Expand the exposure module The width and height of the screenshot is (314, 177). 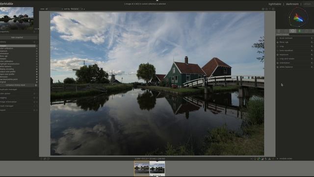(x=284, y=55)
